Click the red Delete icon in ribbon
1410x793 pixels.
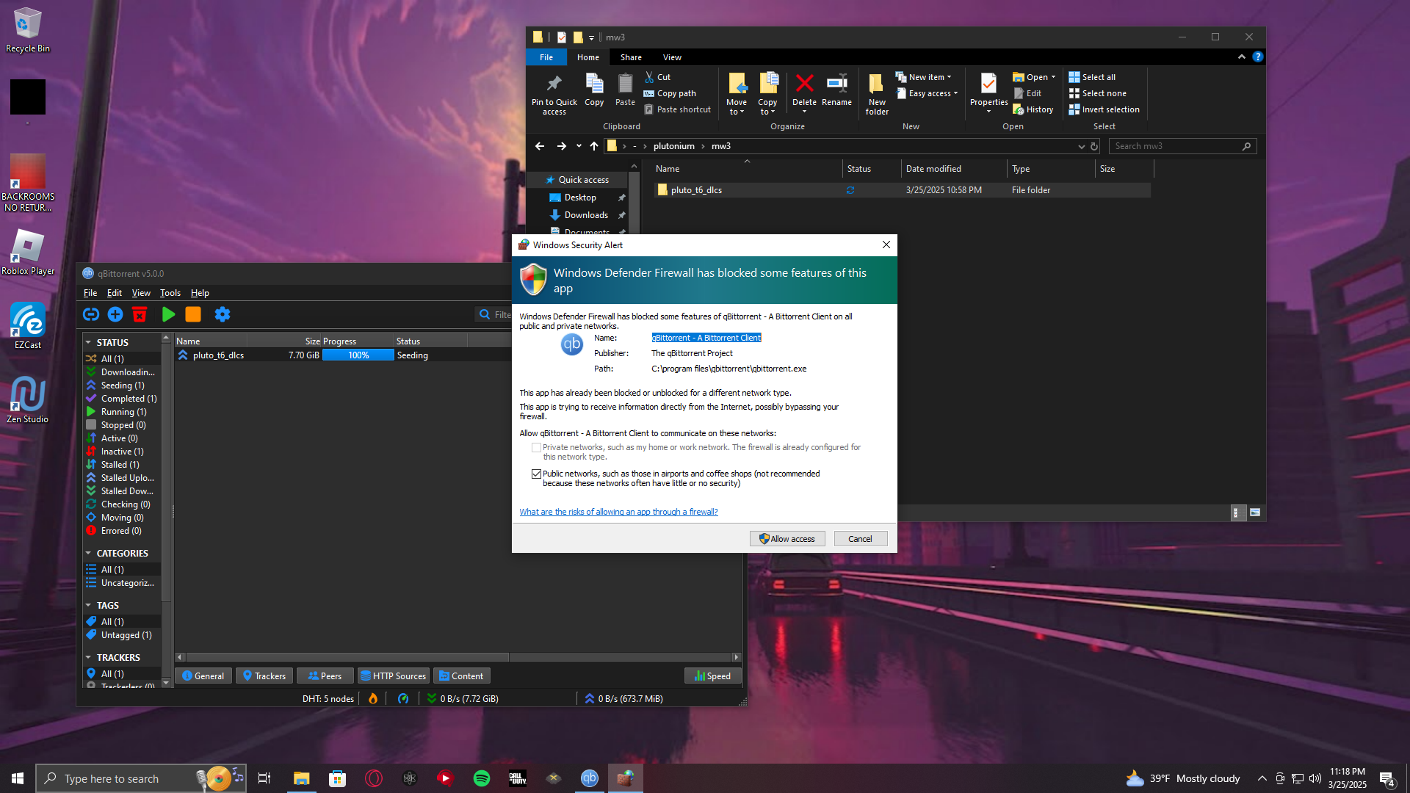[x=804, y=83]
